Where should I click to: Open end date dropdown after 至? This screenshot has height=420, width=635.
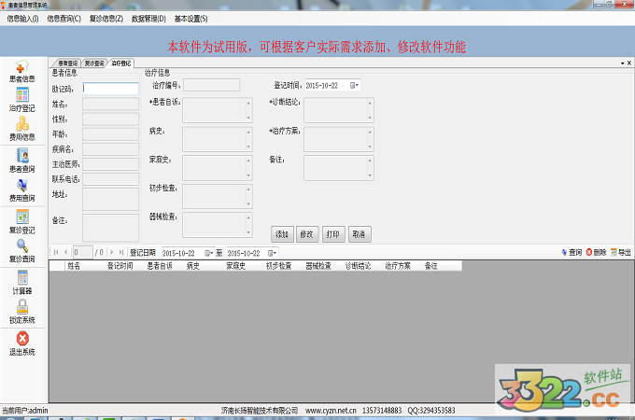(272, 253)
